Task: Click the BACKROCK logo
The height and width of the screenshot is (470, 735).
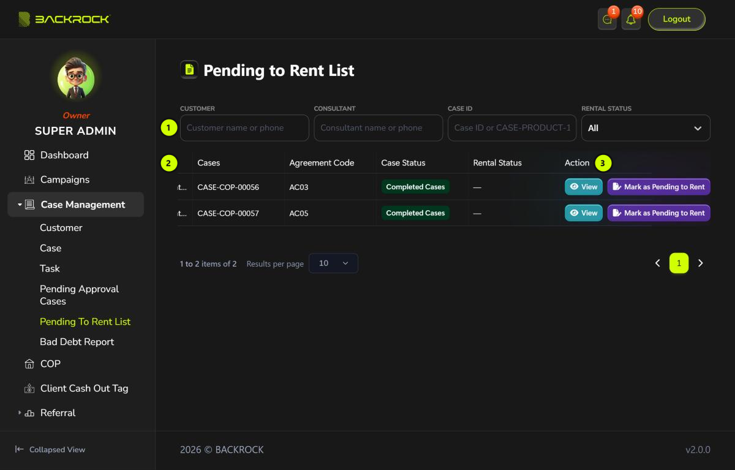Action: (x=64, y=19)
